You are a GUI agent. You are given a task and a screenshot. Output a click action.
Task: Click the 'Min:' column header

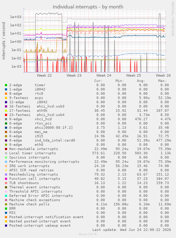pyautogui.click(x=120, y=81)
